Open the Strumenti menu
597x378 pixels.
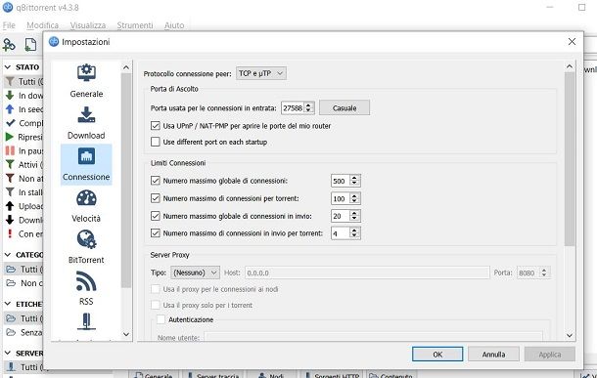click(x=135, y=25)
